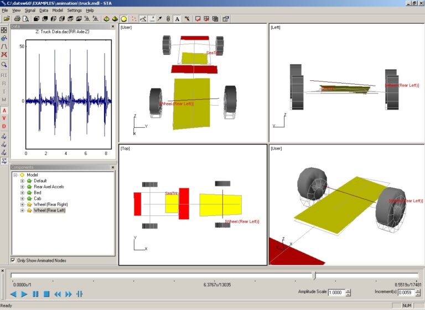
Task: Uncheck Only Show Animated Nodes
Action: (x=13, y=260)
